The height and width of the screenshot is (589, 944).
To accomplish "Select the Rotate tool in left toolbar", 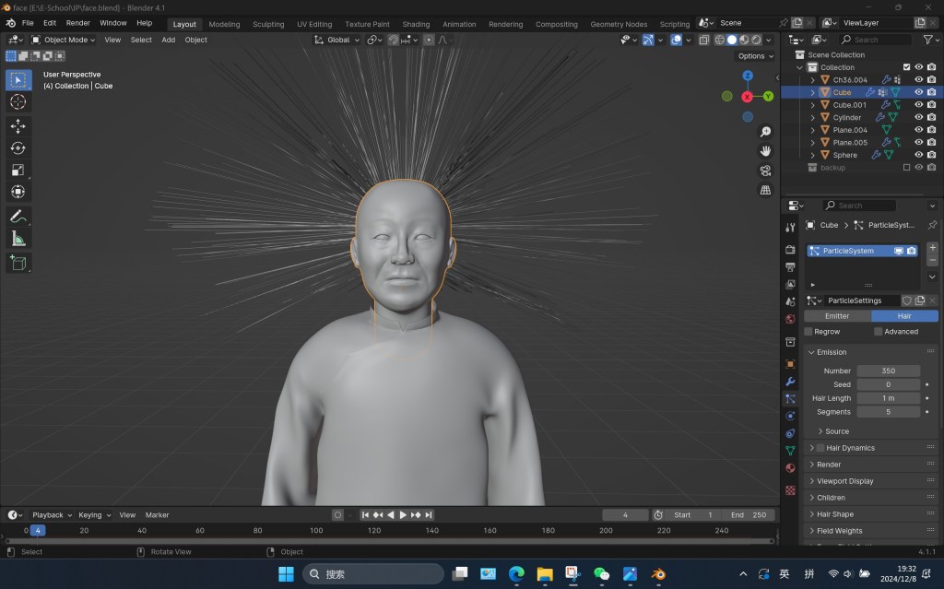I will [18, 147].
